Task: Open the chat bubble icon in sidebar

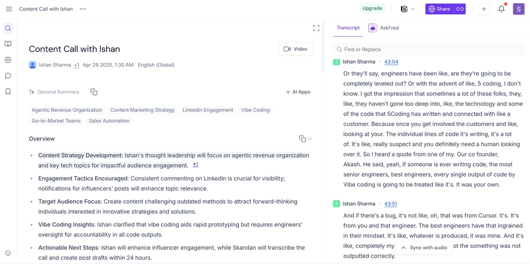Action: (x=8, y=76)
